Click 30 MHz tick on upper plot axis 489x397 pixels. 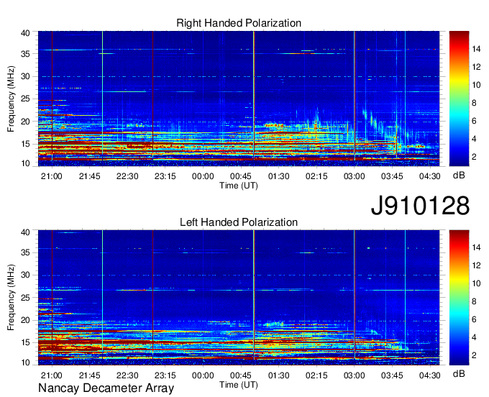click(x=26, y=76)
